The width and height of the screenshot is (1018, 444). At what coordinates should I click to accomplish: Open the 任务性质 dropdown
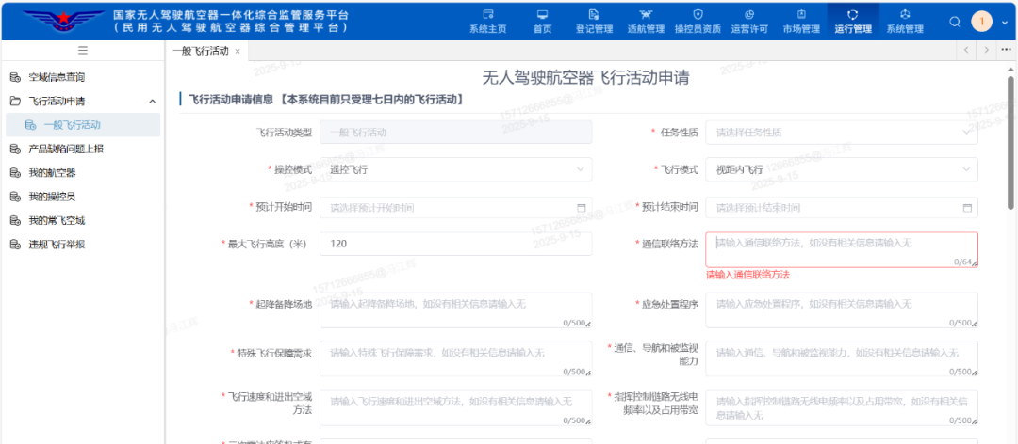click(842, 133)
